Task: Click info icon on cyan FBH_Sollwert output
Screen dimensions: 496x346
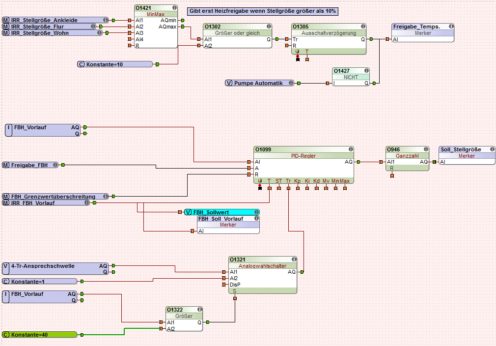Action: click(256, 212)
